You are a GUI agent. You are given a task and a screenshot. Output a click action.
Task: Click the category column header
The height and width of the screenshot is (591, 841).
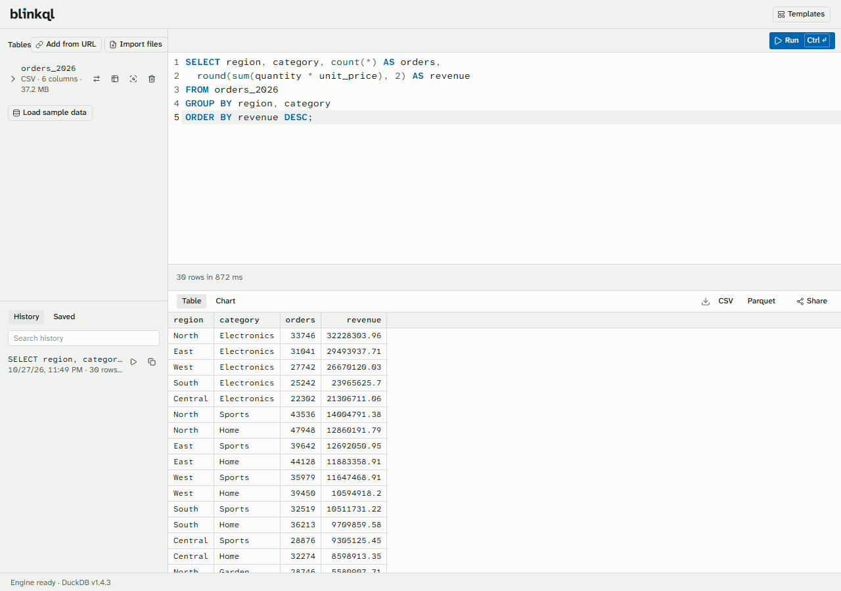(x=247, y=320)
